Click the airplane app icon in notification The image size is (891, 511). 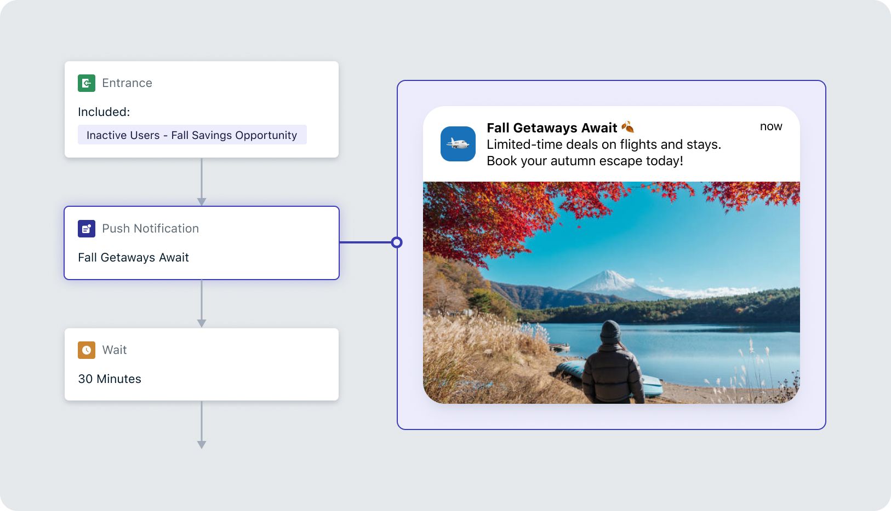click(458, 144)
